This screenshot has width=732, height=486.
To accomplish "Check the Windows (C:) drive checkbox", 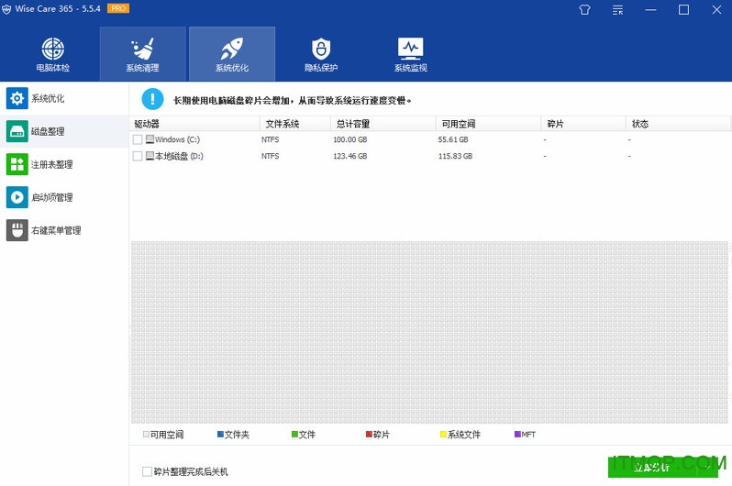I will click(x=138, y=139).
